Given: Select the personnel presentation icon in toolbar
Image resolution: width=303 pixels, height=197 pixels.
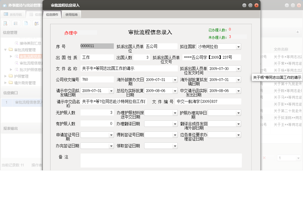Looking at the screenshot, I should [x=36, y=23].
